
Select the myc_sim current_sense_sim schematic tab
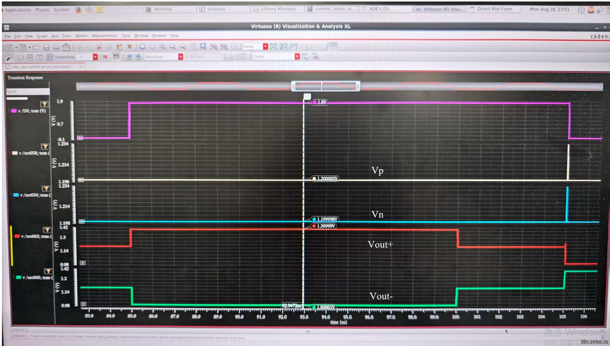pos(44,67)
